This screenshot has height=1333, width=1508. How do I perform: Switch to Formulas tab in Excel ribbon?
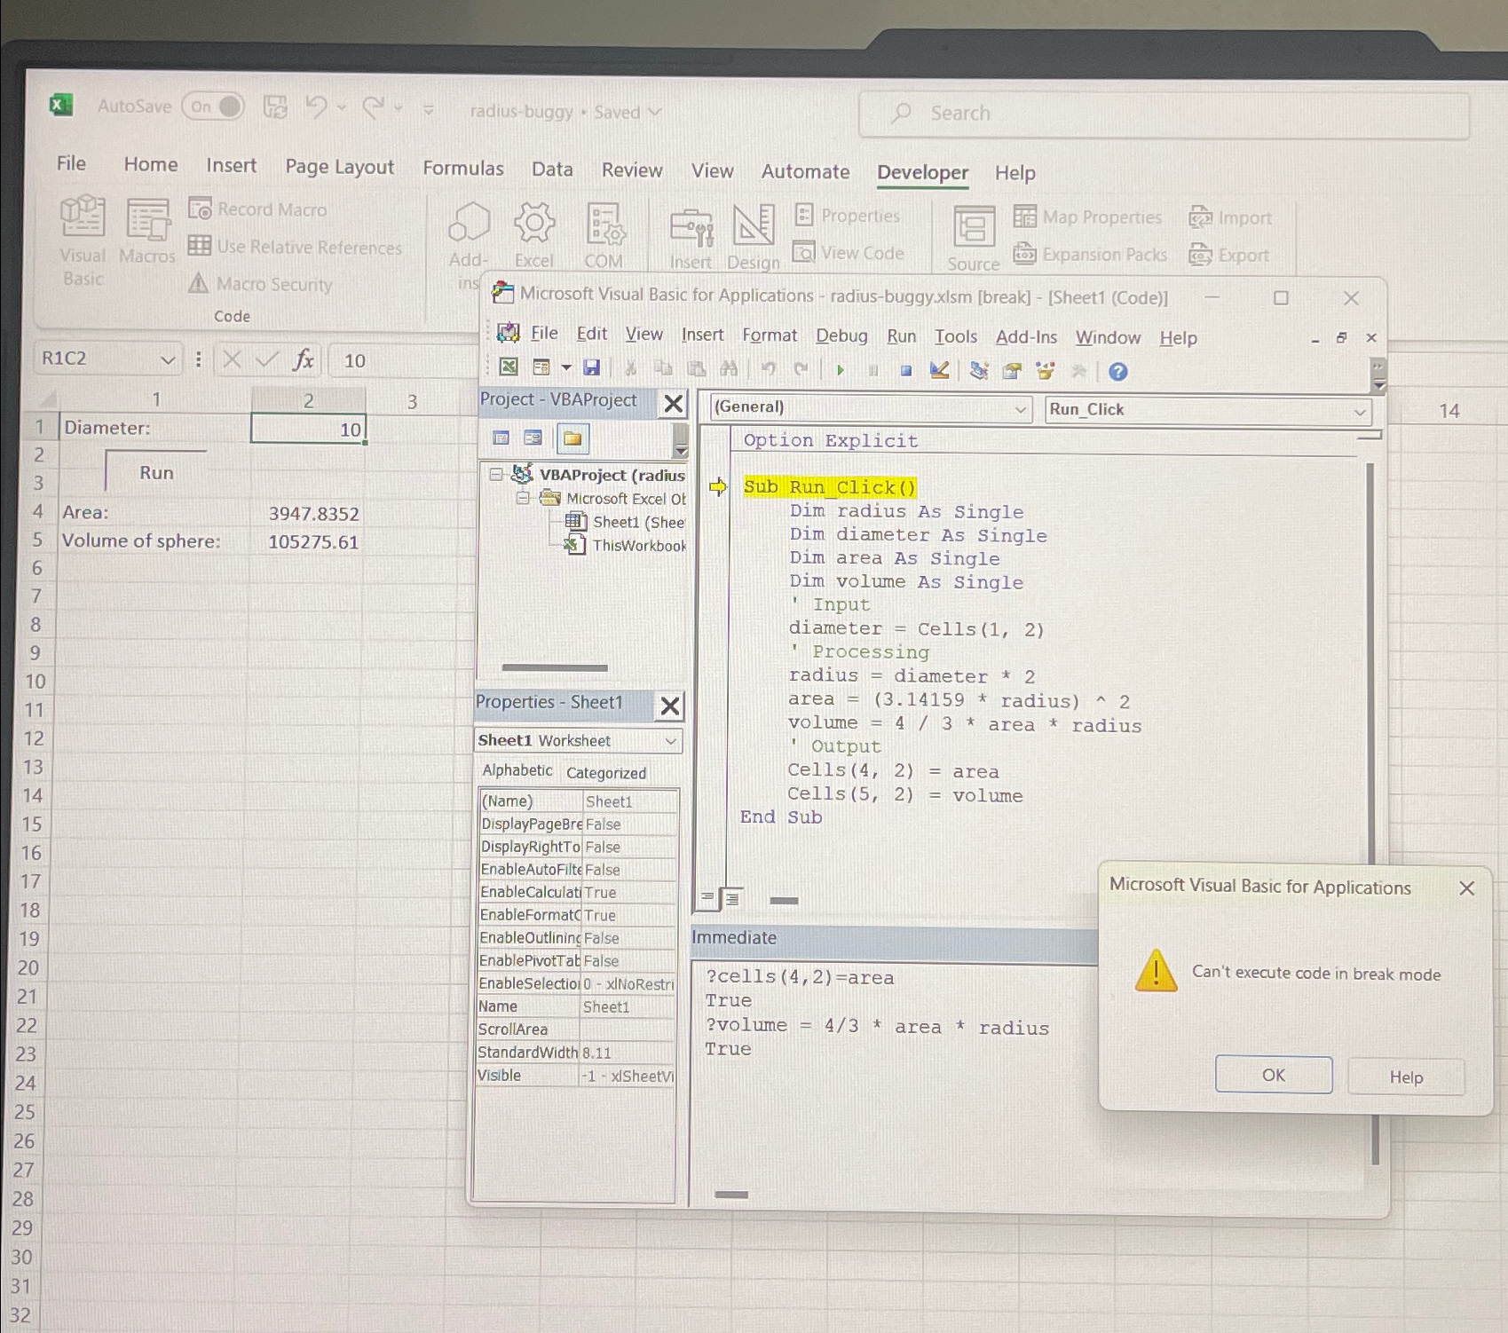463,169
